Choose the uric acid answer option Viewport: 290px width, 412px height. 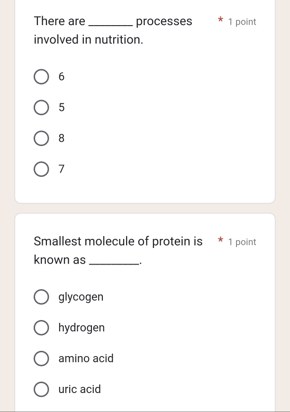coord(41,389)
